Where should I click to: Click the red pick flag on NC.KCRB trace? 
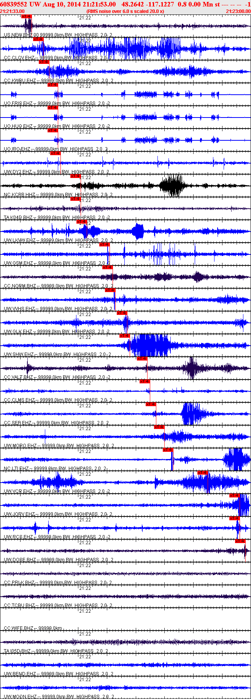point(76,176)
